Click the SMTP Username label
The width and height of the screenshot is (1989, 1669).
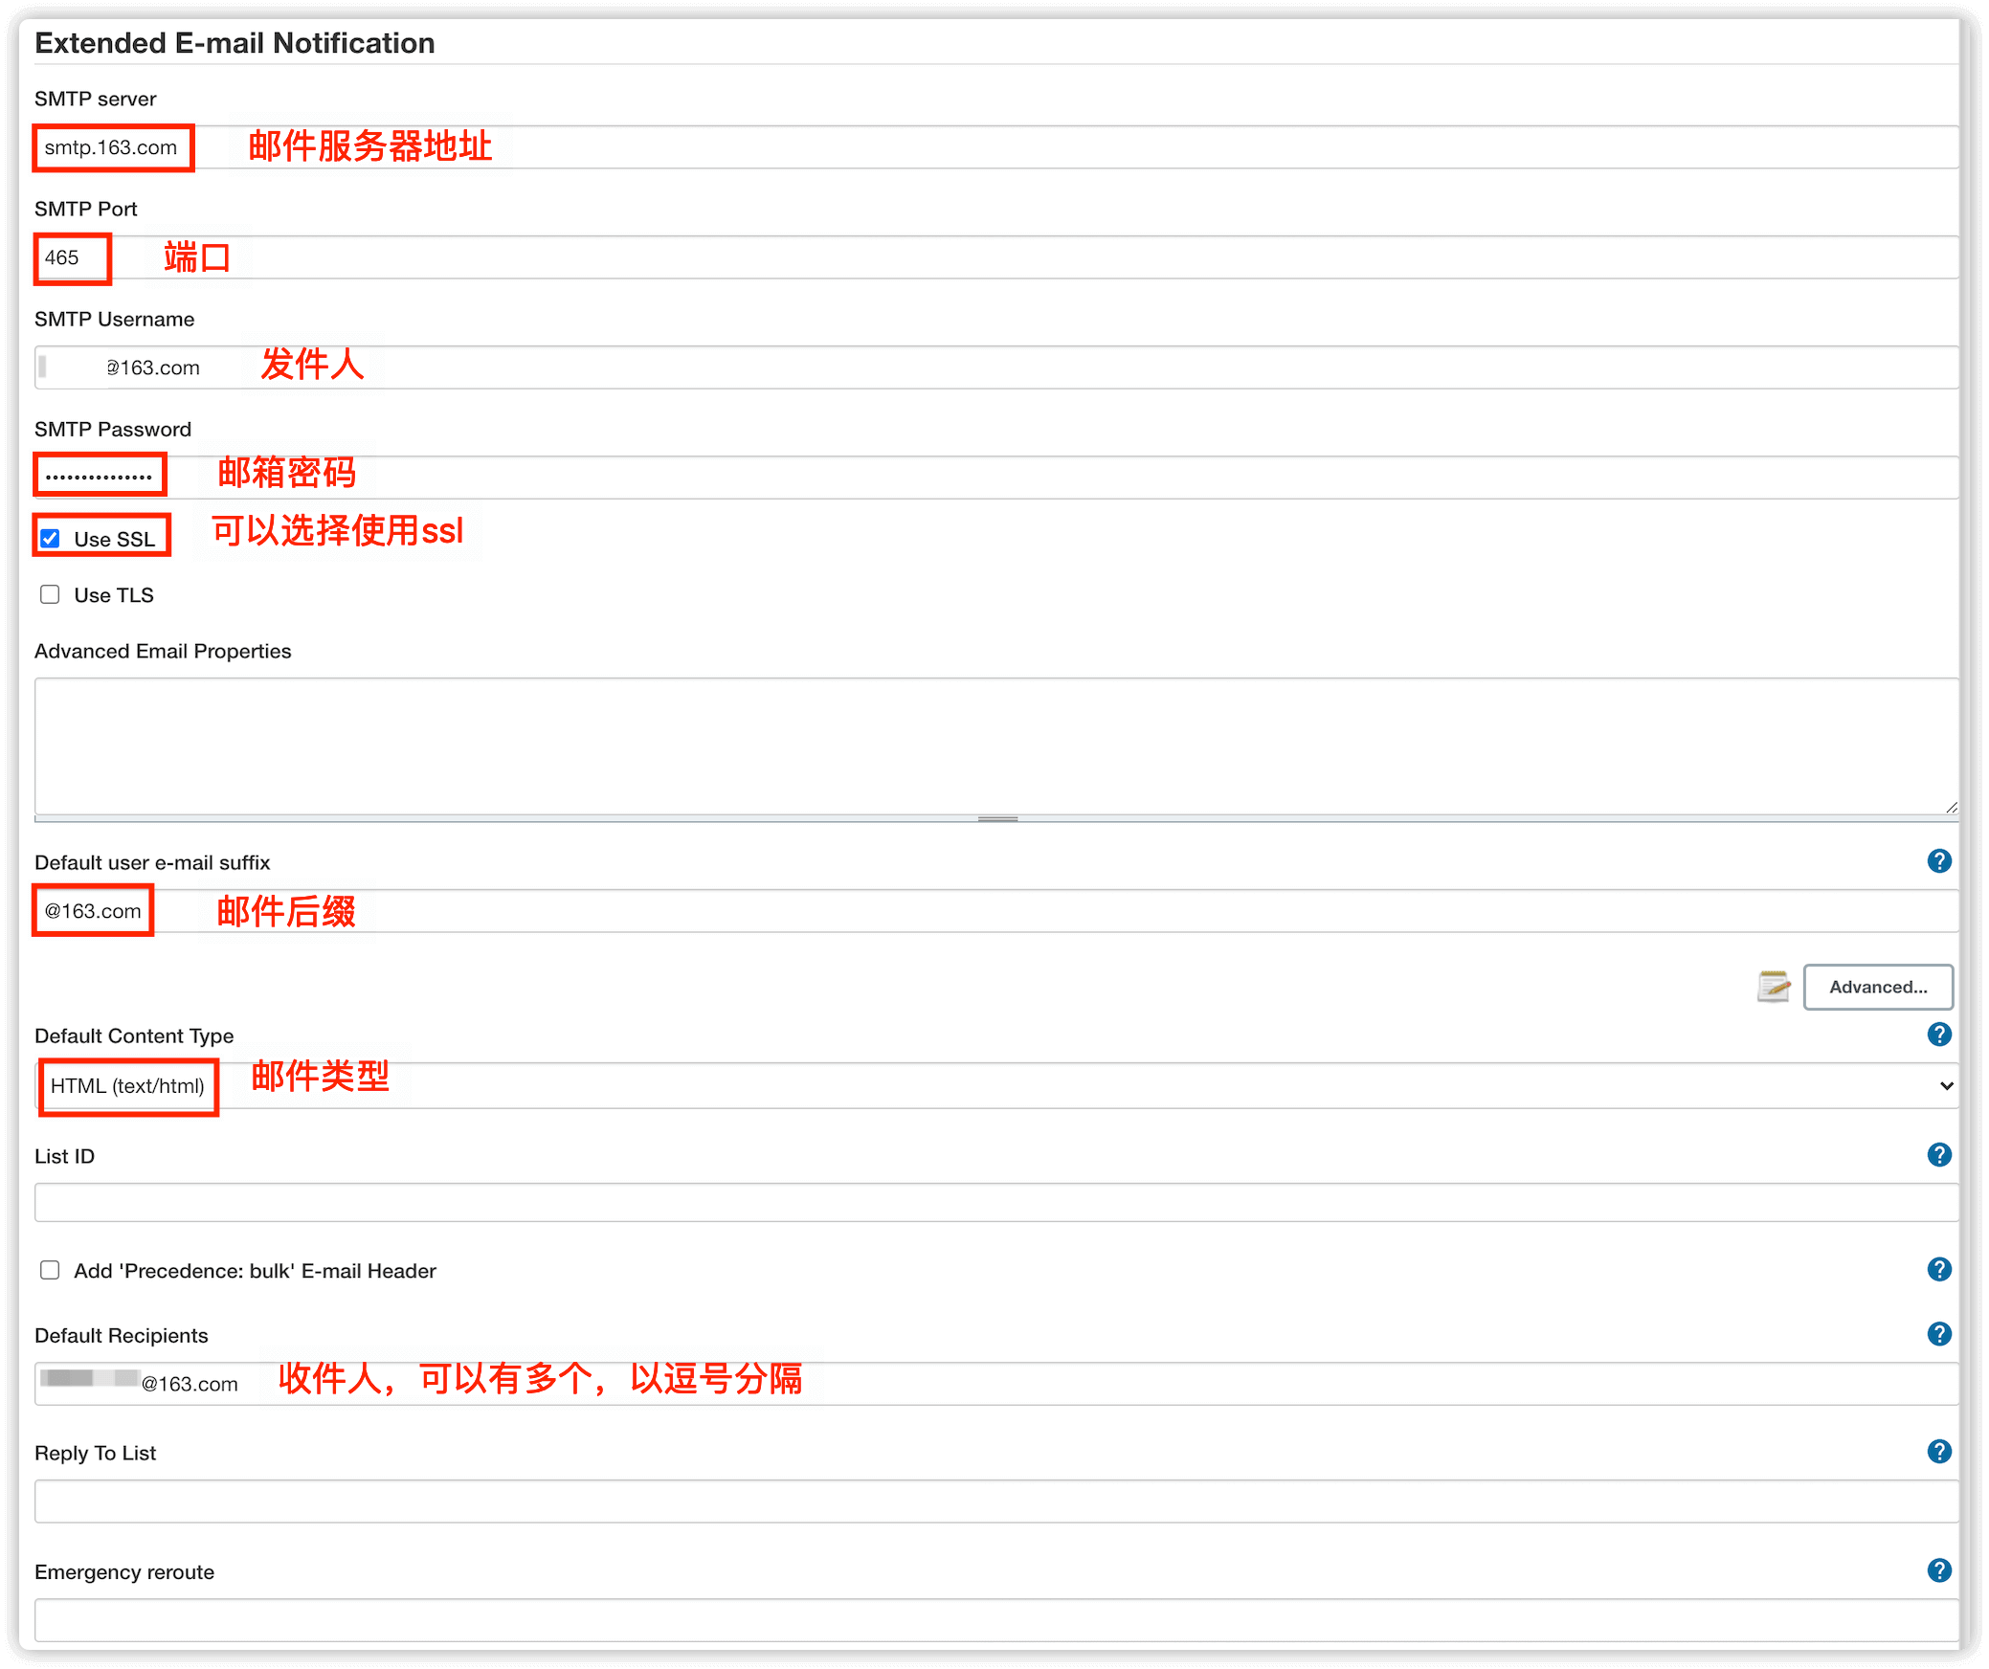[115, 319]
